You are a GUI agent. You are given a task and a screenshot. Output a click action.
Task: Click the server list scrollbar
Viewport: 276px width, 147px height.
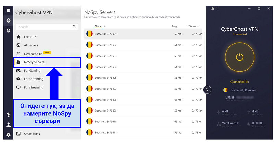tap(205, 55)
